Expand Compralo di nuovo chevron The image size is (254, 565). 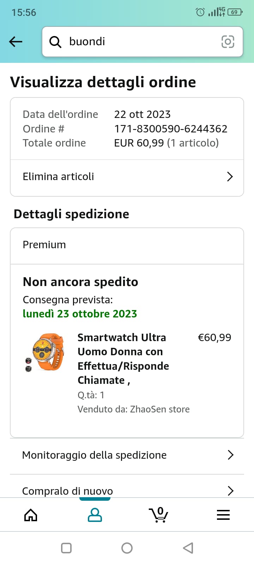click(x=230, y=490)
